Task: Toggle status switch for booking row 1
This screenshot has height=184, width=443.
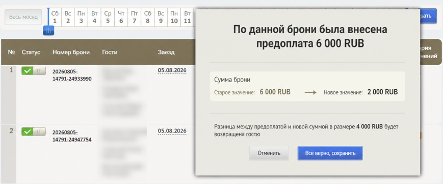Action: (x=34, y=71)
